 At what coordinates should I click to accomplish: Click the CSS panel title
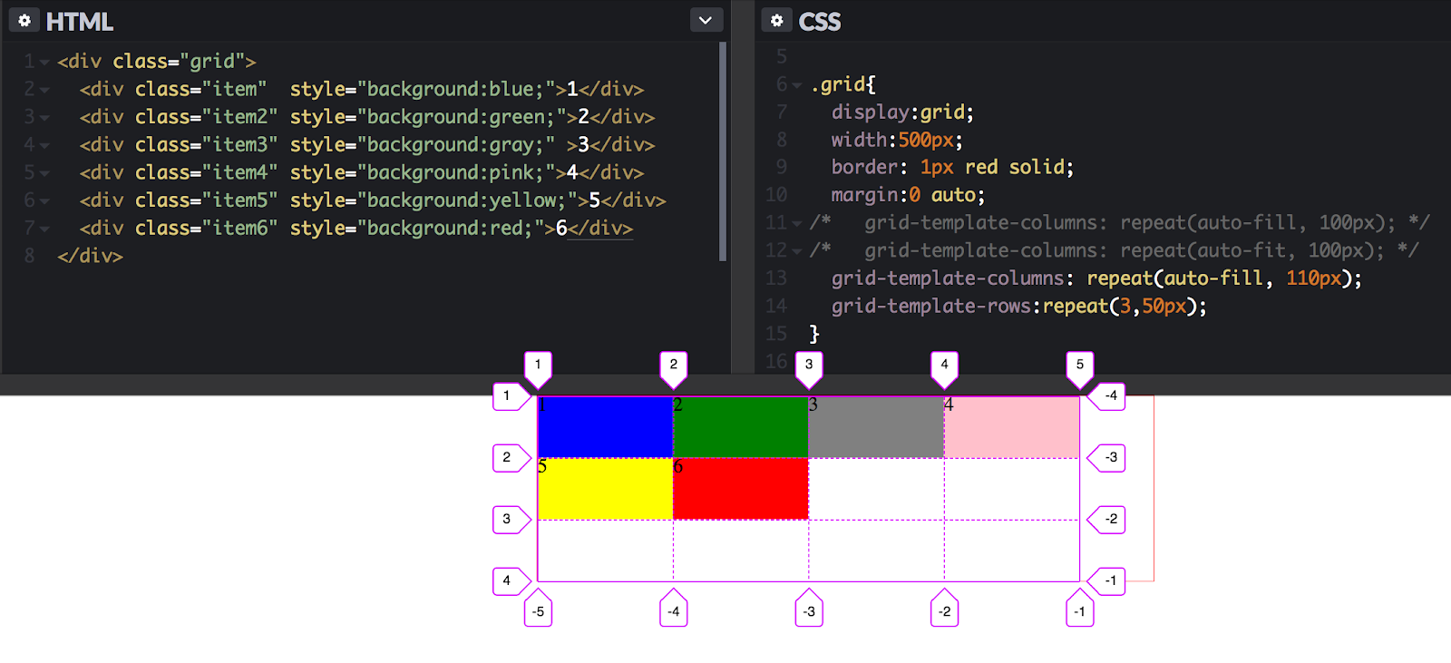(819, 21)
